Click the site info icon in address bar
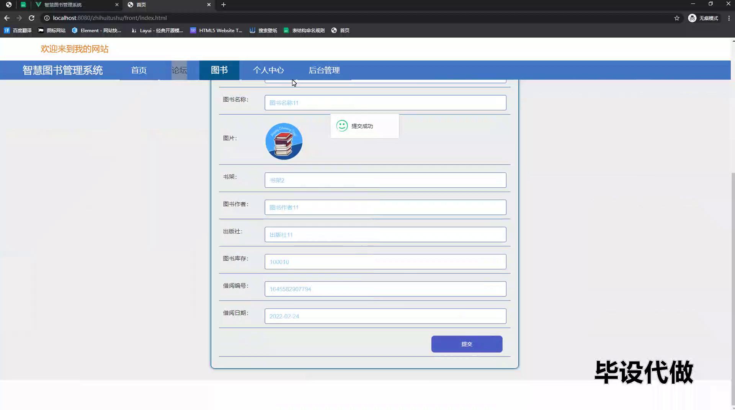This screenshot has width=735, height=410. click(47, 18)
